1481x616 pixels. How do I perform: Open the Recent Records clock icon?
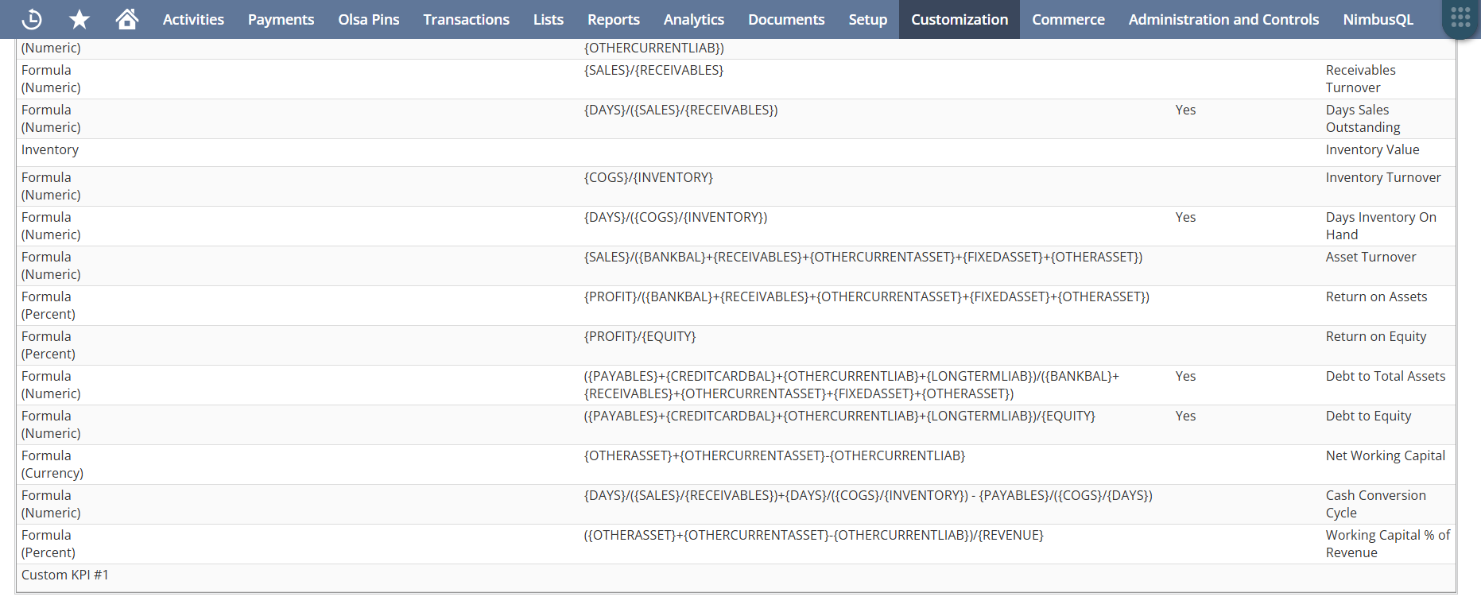coord(32,19)
